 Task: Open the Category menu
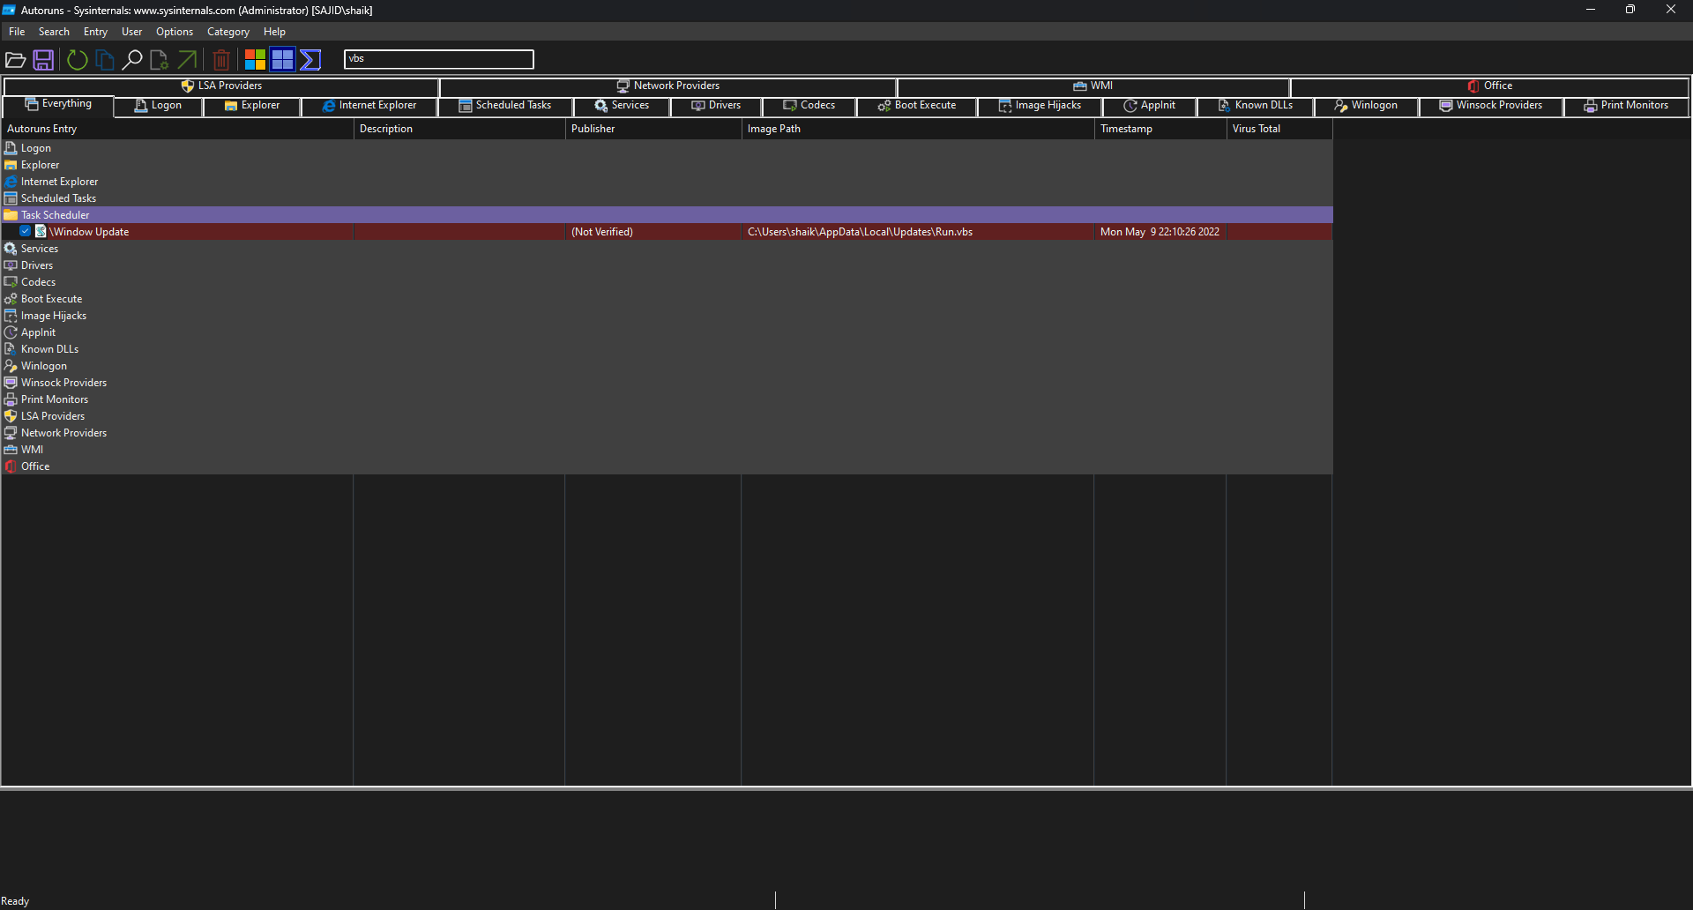tap(228, 32)
